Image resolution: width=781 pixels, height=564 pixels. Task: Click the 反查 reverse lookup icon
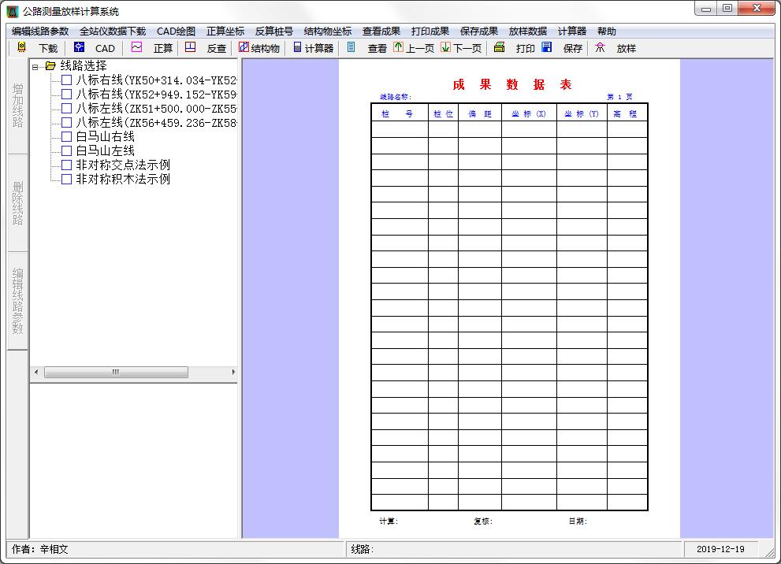pos(190,48)
